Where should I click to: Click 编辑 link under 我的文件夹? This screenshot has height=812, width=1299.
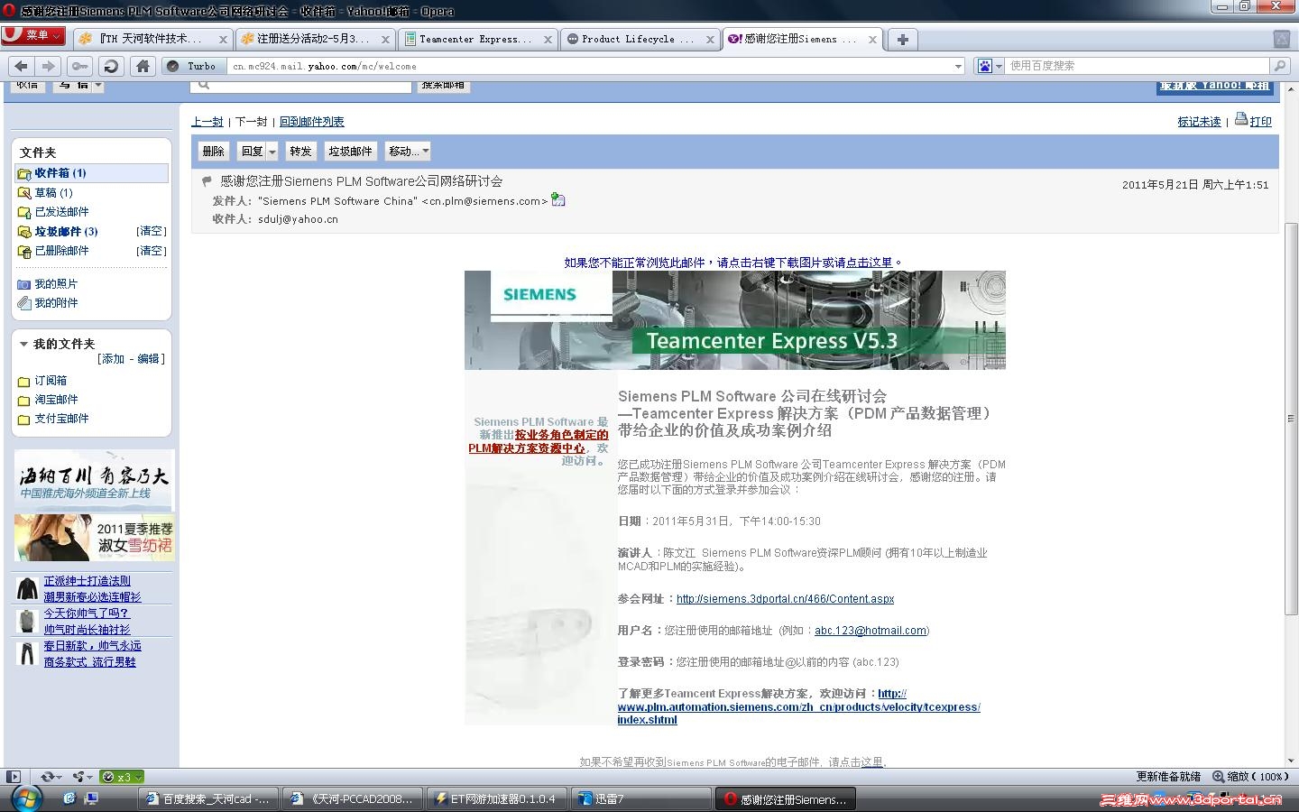(x=148, y=359)
